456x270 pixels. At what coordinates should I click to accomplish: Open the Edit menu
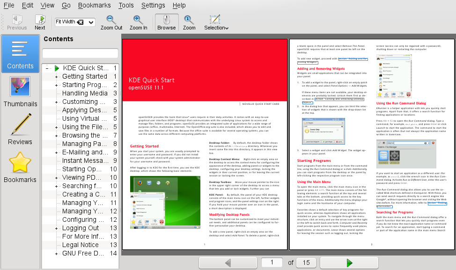27,5
